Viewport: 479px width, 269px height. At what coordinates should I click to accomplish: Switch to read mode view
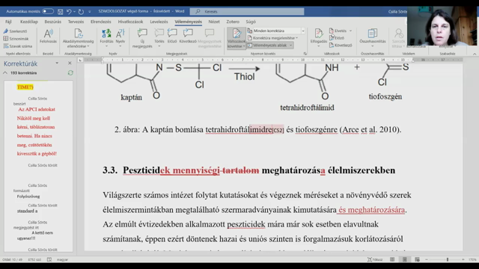[x=392, y=259]
